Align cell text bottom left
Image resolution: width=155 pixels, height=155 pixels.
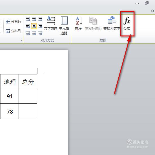(28, 33)
